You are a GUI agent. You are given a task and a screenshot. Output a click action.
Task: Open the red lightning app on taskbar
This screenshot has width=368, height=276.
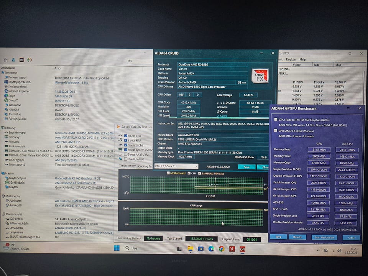[x=232, y=249]
